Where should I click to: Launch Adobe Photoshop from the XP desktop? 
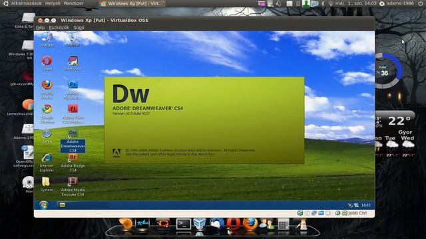(x=73, y=90)
